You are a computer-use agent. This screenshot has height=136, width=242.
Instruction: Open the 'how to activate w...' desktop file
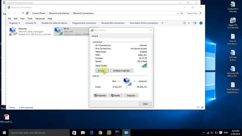coord(233,39)
